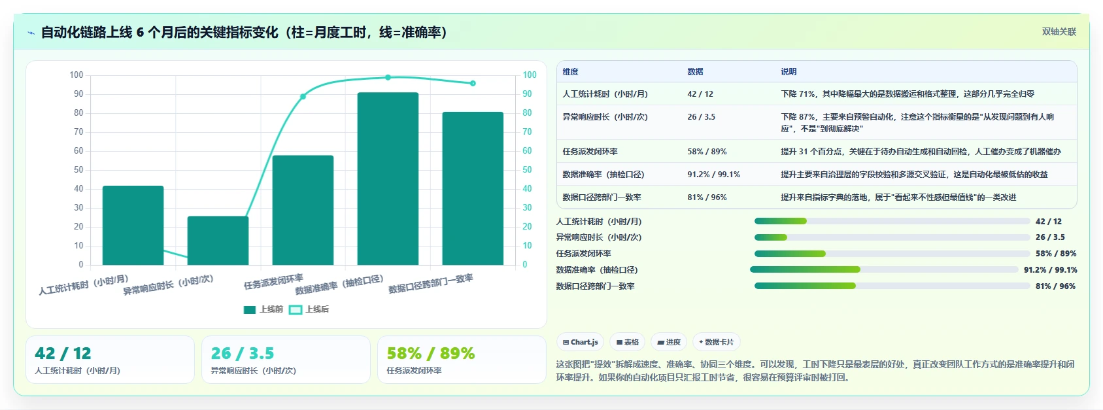Viewport: 1103px width, 410px height.
Task: Click the bar for 人工统计耗时
Action: pyautogui.click(x=133, y=225)
